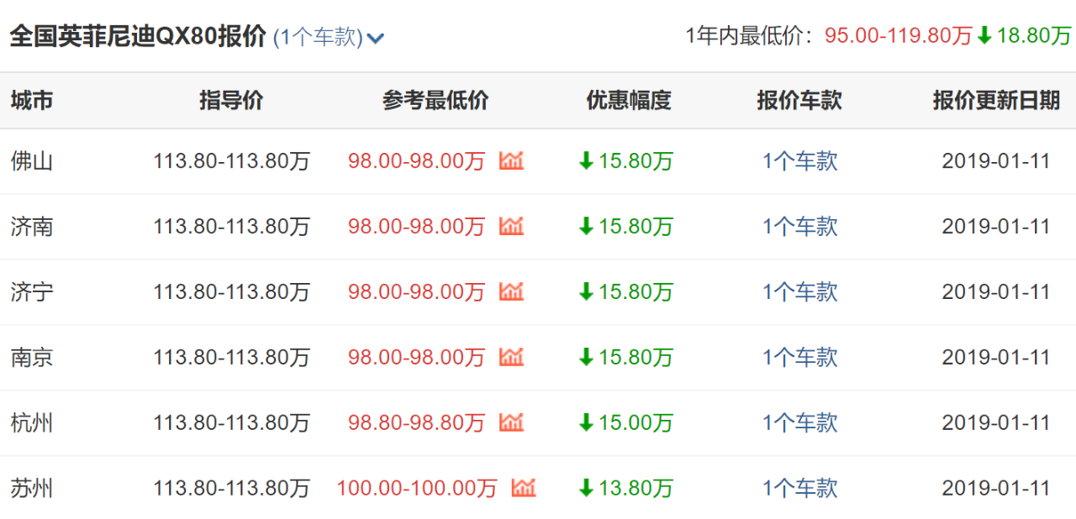Open price trend chart icon for 杭州
Image resolution: width=1076 pixels, height=519 pixels.
point(511,422)
